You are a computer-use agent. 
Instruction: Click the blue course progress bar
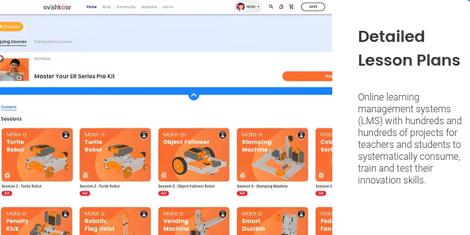[x=166, y=91]
